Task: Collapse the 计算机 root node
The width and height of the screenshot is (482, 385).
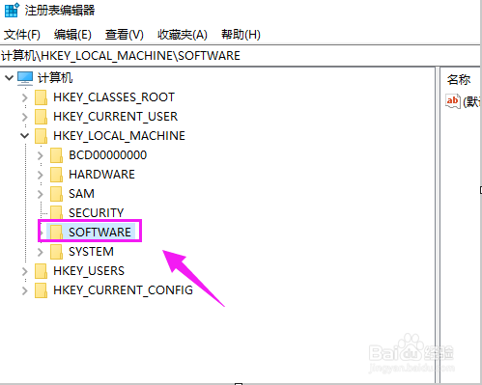Action: [x=10, y=77]
